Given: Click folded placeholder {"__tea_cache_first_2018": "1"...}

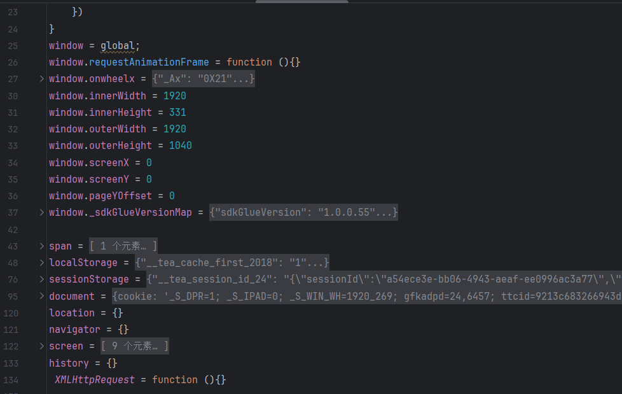Looking at the screenshot, I should coord(232,262).
